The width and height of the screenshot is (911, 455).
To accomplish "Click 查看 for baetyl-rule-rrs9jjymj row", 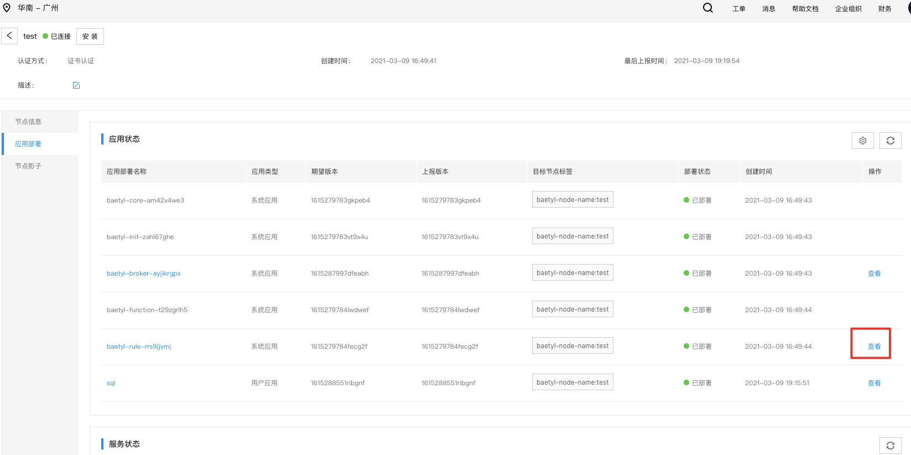I will tap(874, 347).
